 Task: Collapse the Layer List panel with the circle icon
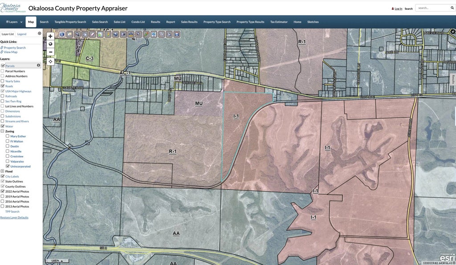[39, 33]
